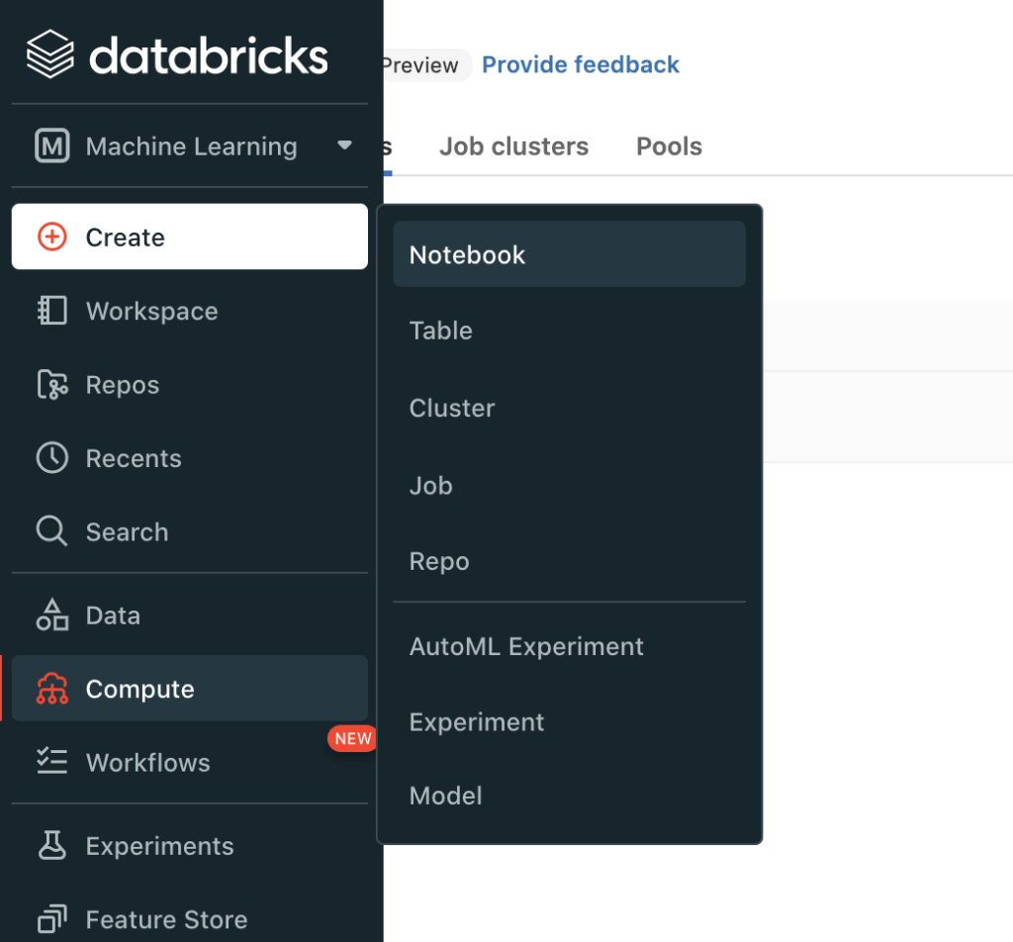Screen dimensions: 1013x942
Task: Click the Compute cloud icon
Action: coord(51,689)
